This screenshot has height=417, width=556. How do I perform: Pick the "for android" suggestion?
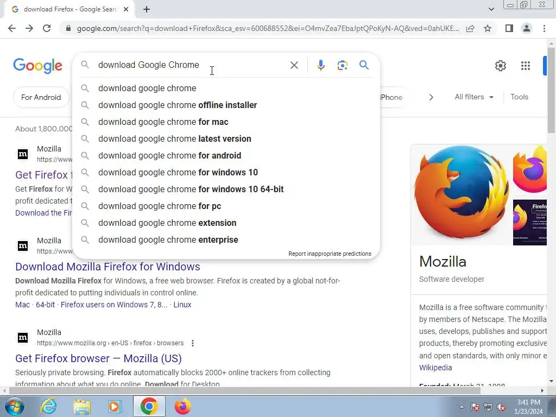(x=226, y=156)
